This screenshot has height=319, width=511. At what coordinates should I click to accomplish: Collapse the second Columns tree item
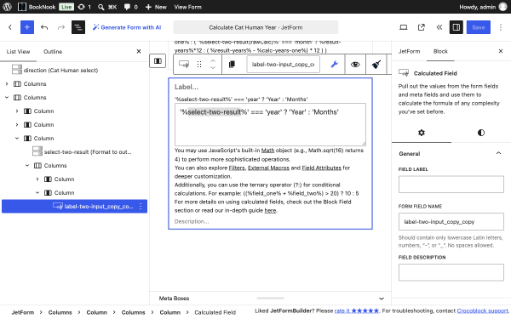[7, 97]
